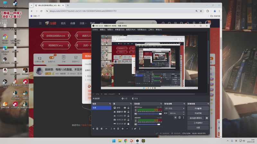257x144 pixels.
Task: Open Chrome three-dot main menu
Action: point(219,11)
